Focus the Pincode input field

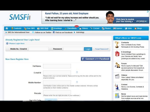click(57, 92)
